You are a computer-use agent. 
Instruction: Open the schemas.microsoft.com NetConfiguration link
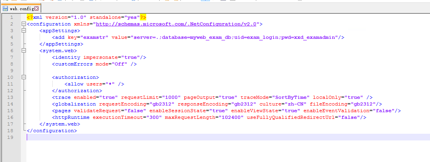[176, 24]
